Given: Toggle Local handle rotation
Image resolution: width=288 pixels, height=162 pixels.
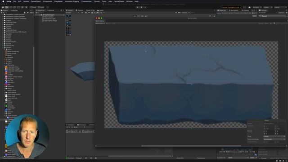Looking at the screenshot, I should pos(41,7).
